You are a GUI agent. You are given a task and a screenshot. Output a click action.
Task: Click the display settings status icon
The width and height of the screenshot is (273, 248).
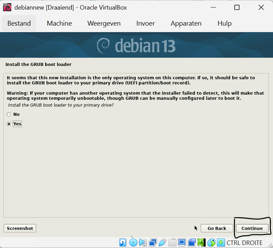(182, 243)
